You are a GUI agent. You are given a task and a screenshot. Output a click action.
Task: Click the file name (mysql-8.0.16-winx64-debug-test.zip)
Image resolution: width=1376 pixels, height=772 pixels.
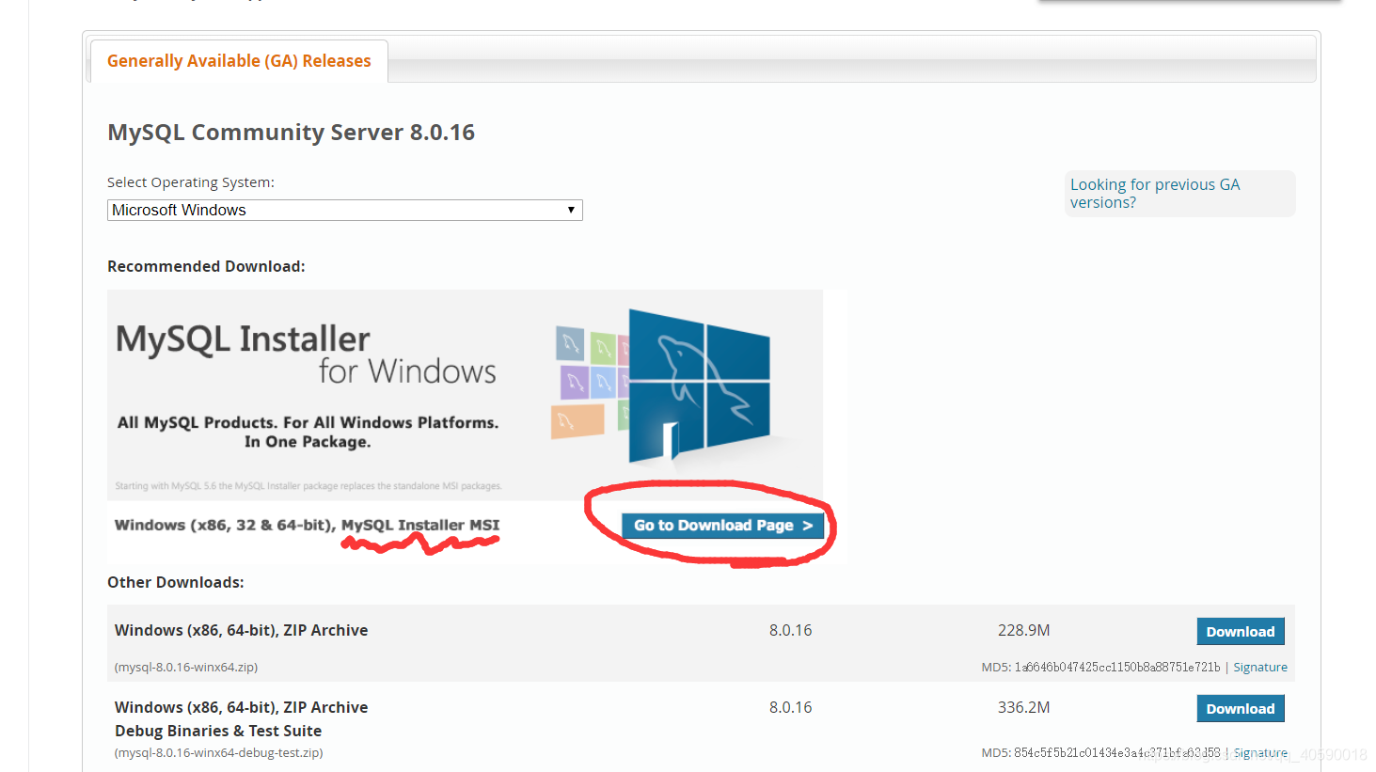click(x=218, y=752)
